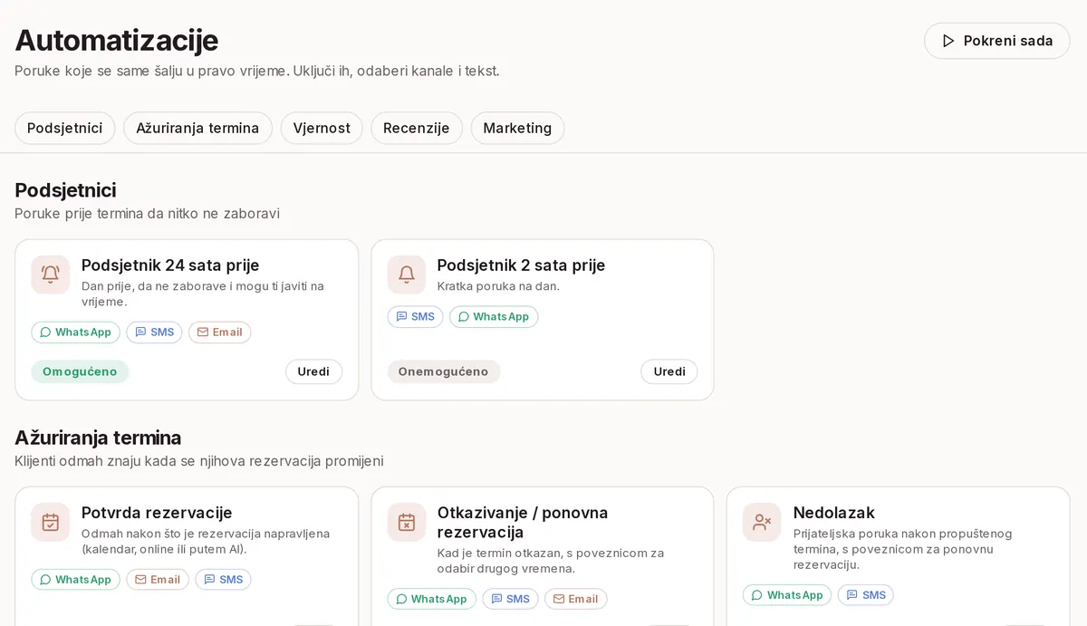Viewport: 1087px width, 626px height.
Task: Click Uredi on Podsjetnik 24 sata prije
Action: coord(313,371)
